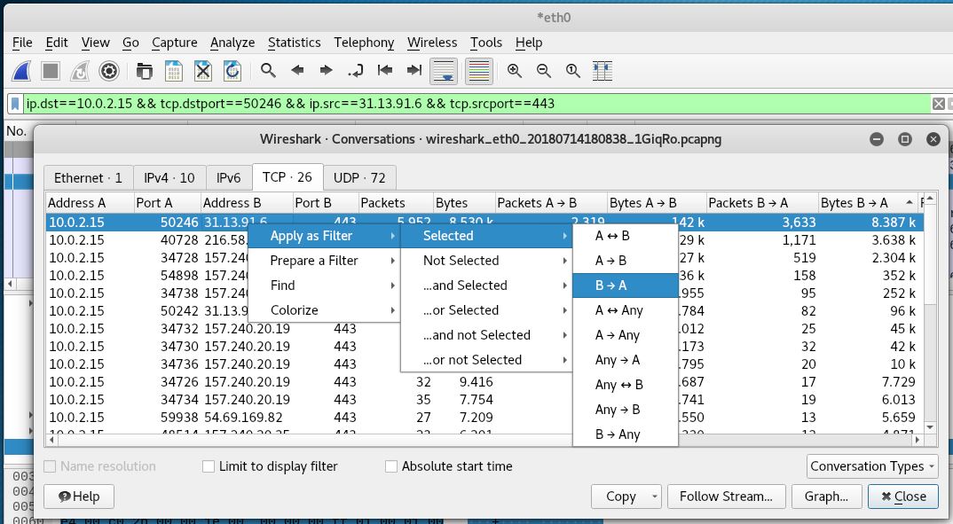Toggle the Name resolution checkbox

coord(51,466)
